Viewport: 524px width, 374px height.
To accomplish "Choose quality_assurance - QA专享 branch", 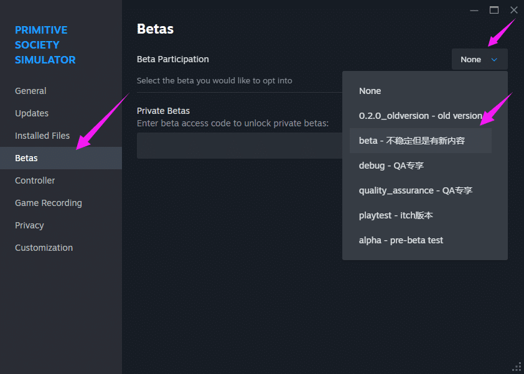I will pyautogui.click(x=421, y=190).
